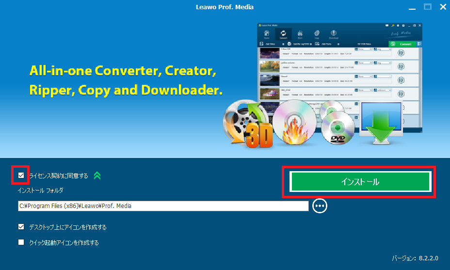Click the ライセンス契約に同意する label
The width and height of the screenshot is (450, 270).
coord(59,175)
